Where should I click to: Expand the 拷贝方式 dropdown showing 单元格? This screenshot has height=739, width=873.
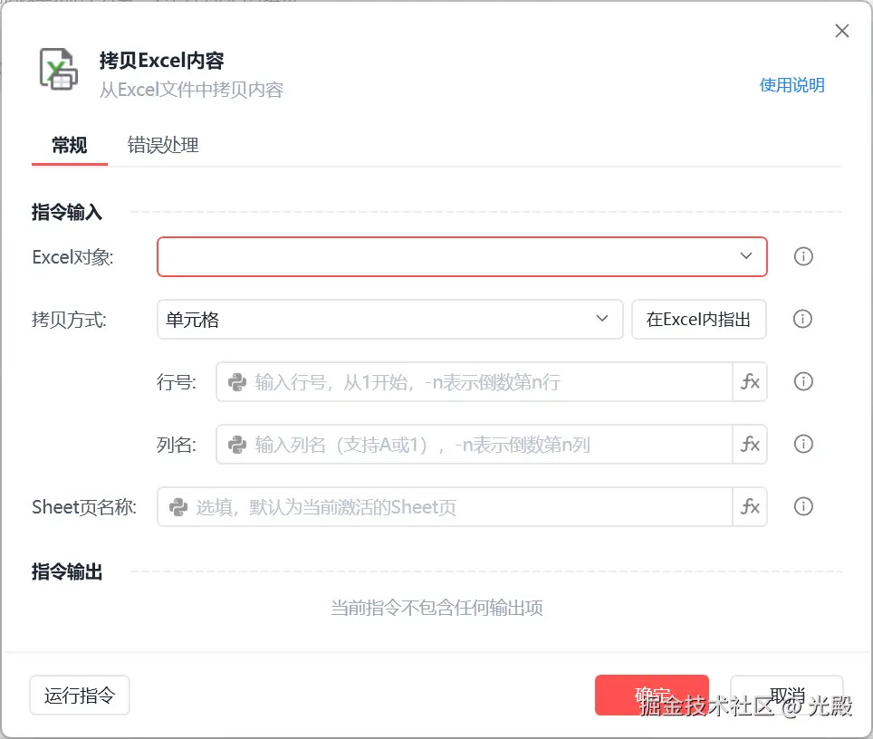(389, 319)
